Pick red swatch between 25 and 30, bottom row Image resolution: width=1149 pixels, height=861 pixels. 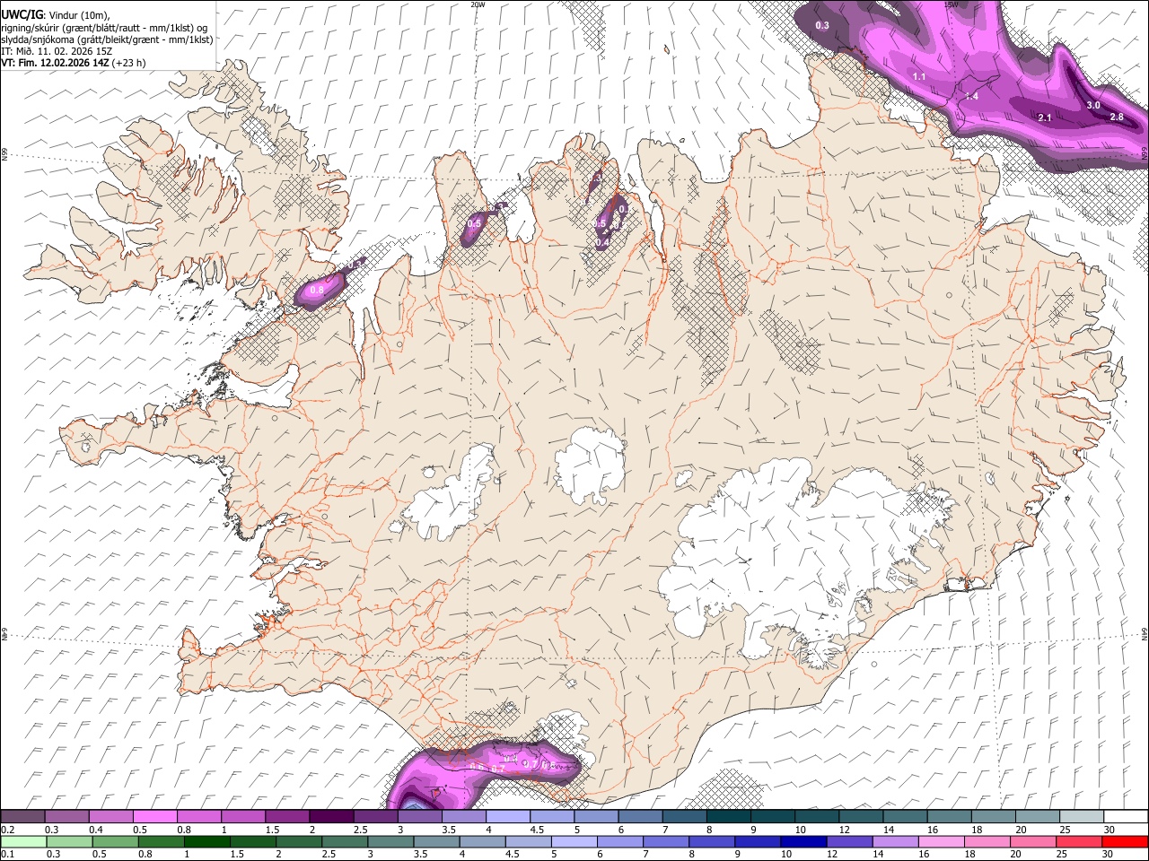[x=1078, y=841]
